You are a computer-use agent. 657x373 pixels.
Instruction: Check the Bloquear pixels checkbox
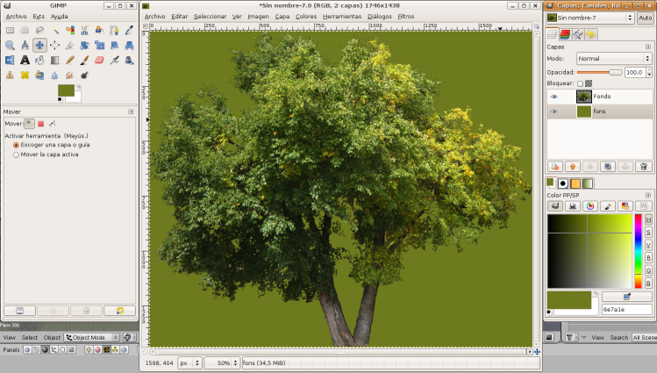click(581, 83)
